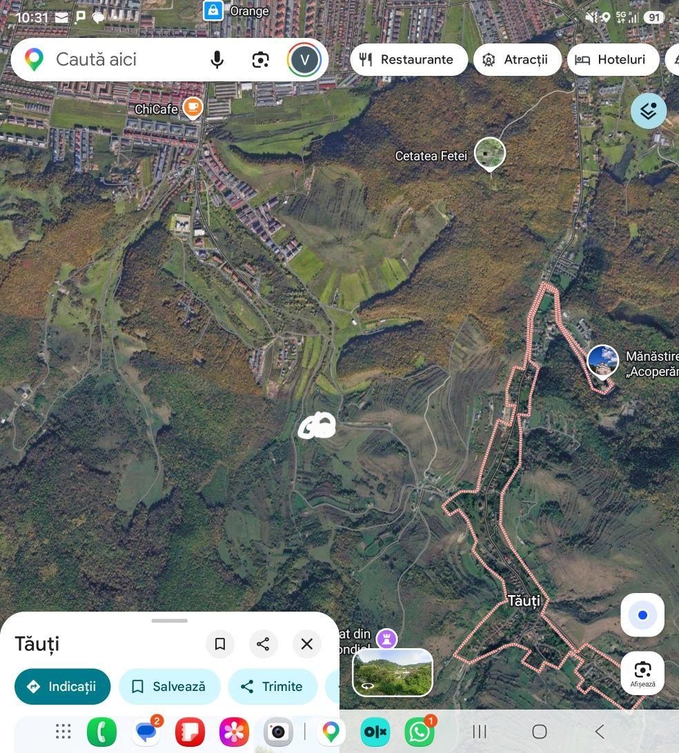Tap the Google Maps logo in search bar
The image size is (679, 753).
[x=34, y=59]
